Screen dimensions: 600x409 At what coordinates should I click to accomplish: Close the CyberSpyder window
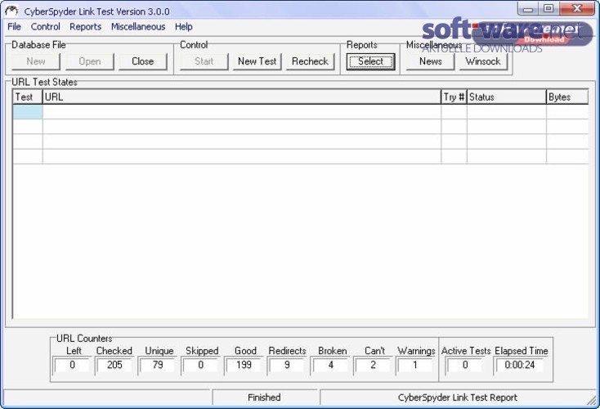[577, 9]
